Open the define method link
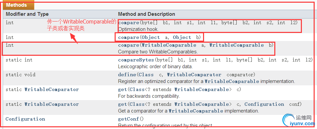Image resolution: width=317 pixels, height=129 pixels. point(127,75)
